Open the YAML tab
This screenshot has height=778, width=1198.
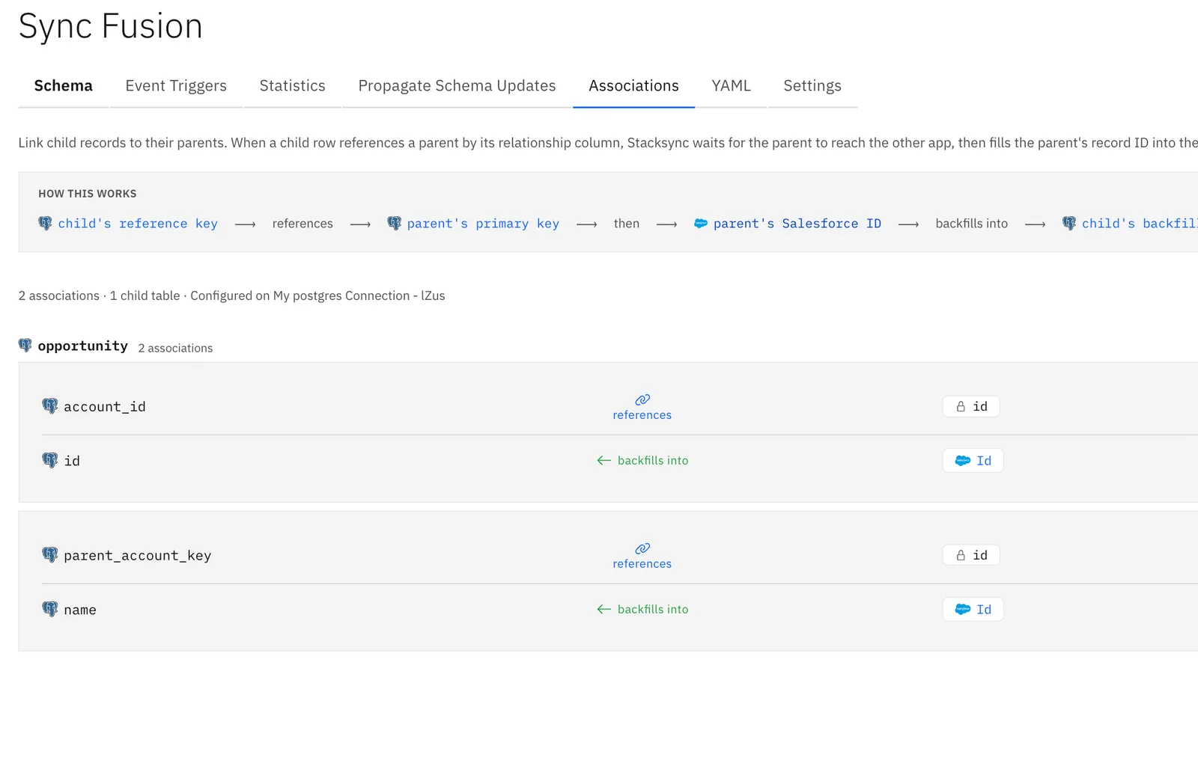[x=731, y=86]
